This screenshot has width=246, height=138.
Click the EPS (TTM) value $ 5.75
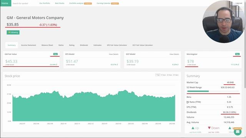point(230,107)
